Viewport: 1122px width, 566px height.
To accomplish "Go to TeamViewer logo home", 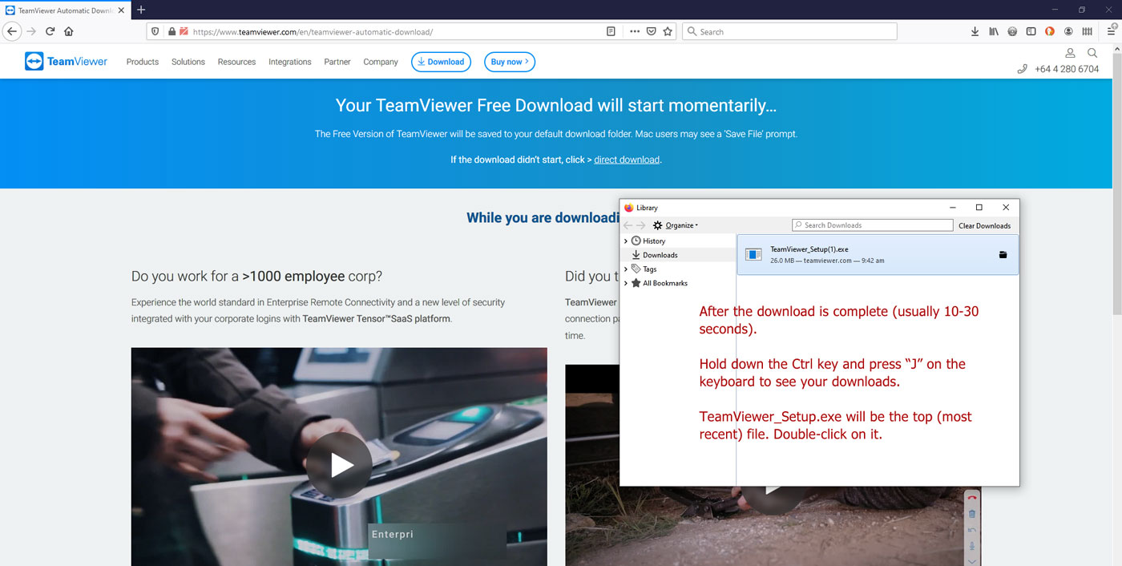I will pyautogui.click(x=66, y=62).
